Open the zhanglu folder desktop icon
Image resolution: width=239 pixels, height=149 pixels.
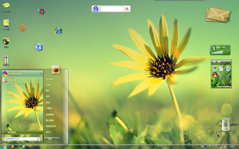point(6,7)
